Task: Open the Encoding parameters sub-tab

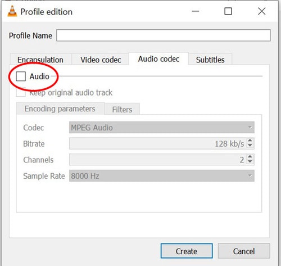Action: (60, 109)
